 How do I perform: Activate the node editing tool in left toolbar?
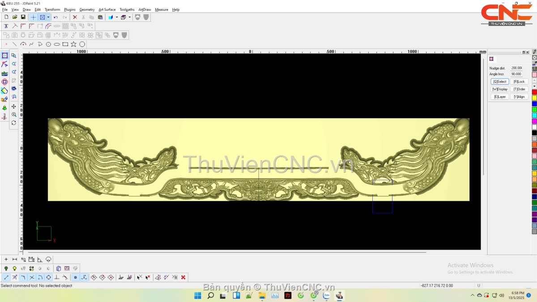click(4, 64)
